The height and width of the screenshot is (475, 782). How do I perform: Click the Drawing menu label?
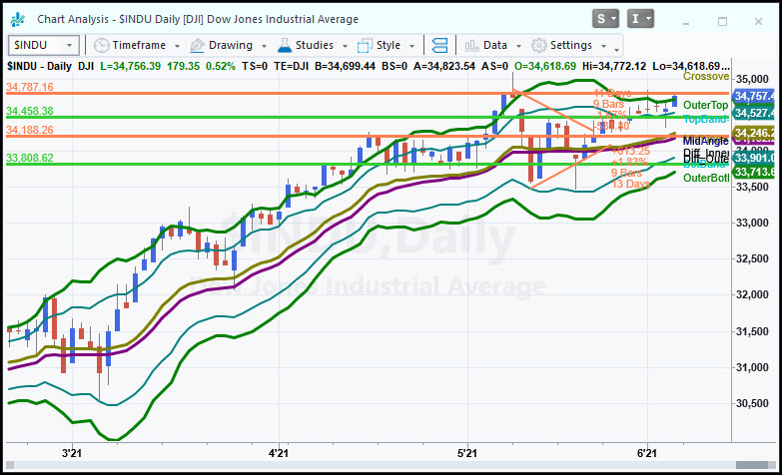point(231,45)
